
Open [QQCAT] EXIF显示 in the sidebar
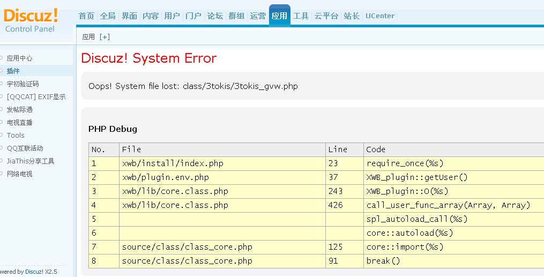(36, 97)
